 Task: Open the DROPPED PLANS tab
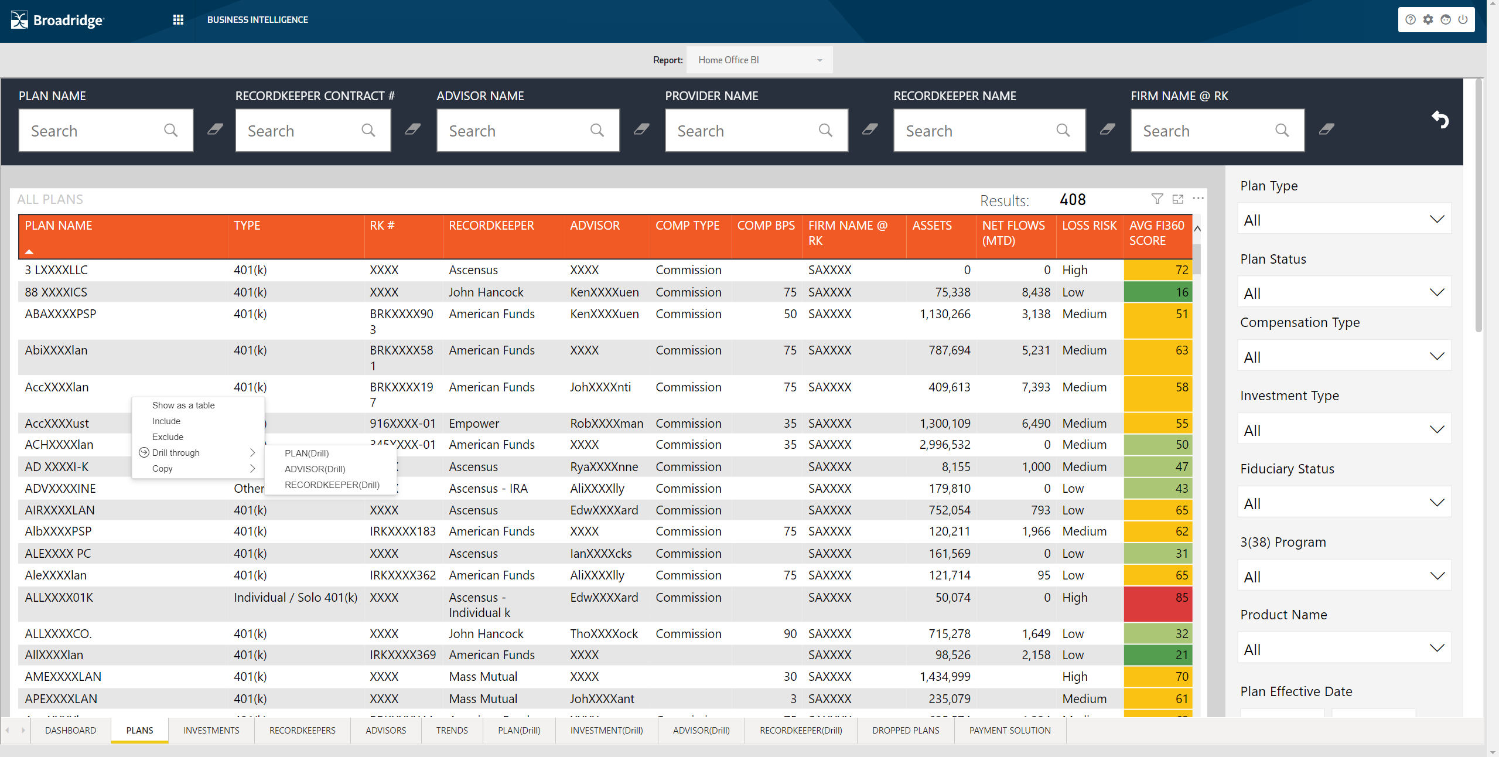pyautogui.click(x=906, y=731)
